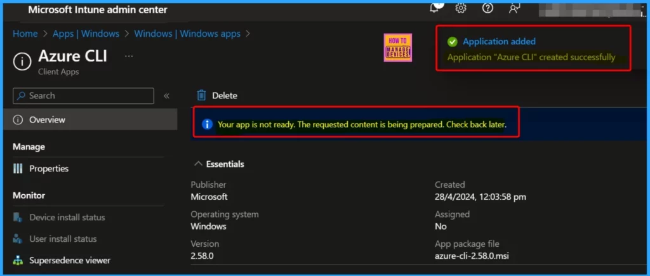Click the Version label
Viewport: 650px width, 276px height.
coord(205,244)
